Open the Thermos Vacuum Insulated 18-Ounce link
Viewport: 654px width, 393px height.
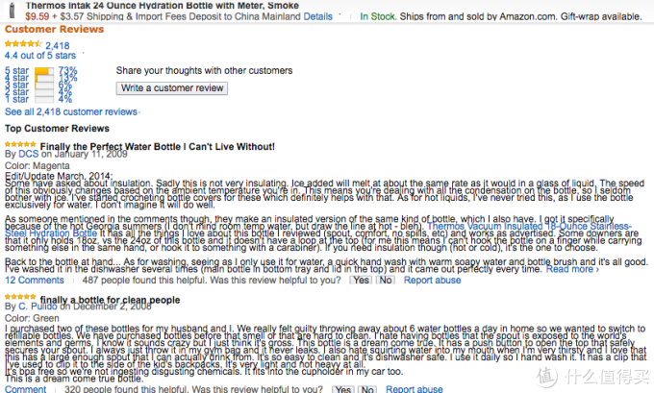[529, 227]
